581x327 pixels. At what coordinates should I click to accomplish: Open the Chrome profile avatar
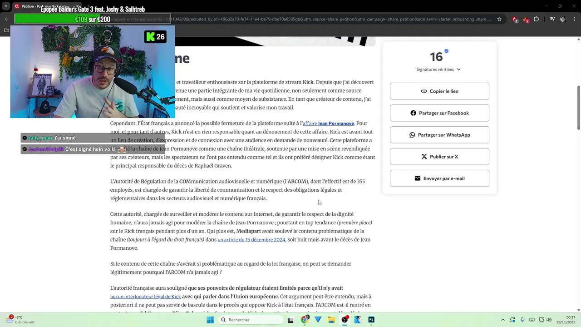coord(563,19)
